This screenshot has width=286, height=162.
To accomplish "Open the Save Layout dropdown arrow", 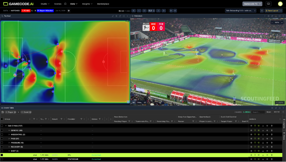I will click(x=281, y=11).
